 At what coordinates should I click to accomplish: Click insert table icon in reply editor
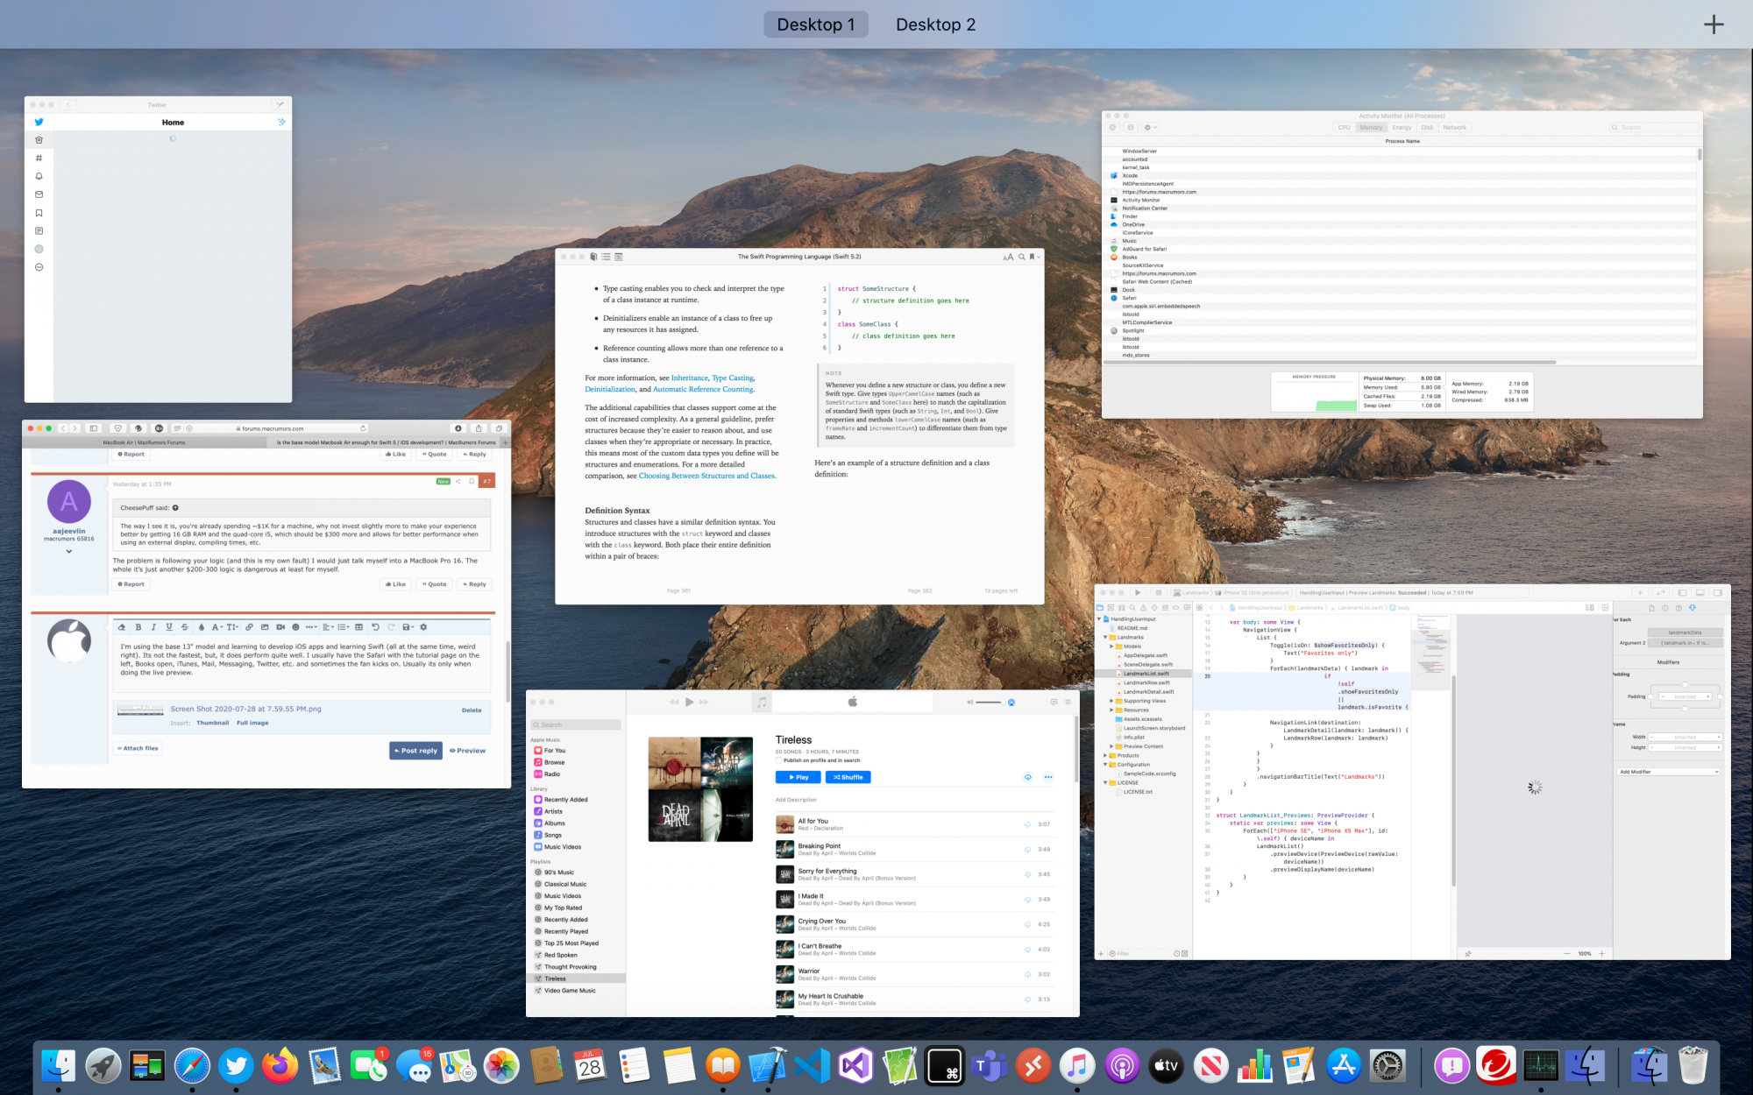(x=358, y=627)
